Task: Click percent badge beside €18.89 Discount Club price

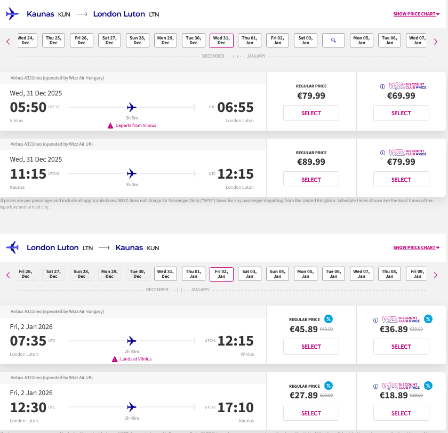Action: pos(428,386)
